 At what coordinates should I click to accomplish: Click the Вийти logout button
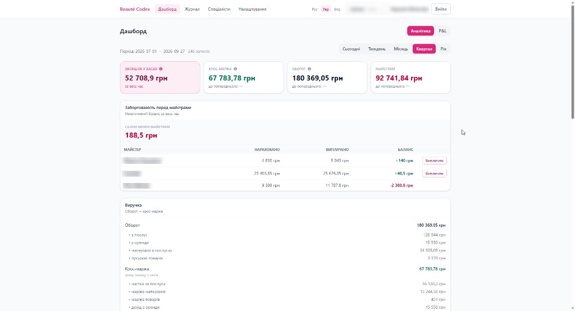tap(441, 9)
